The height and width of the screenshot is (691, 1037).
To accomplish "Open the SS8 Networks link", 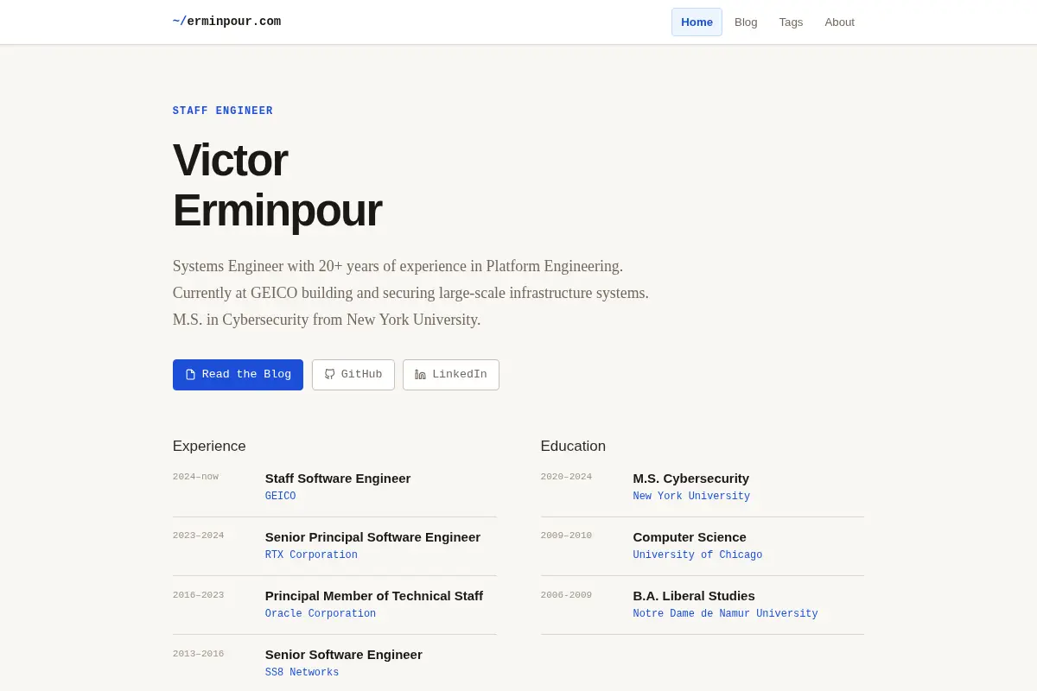I will [302, 673].
